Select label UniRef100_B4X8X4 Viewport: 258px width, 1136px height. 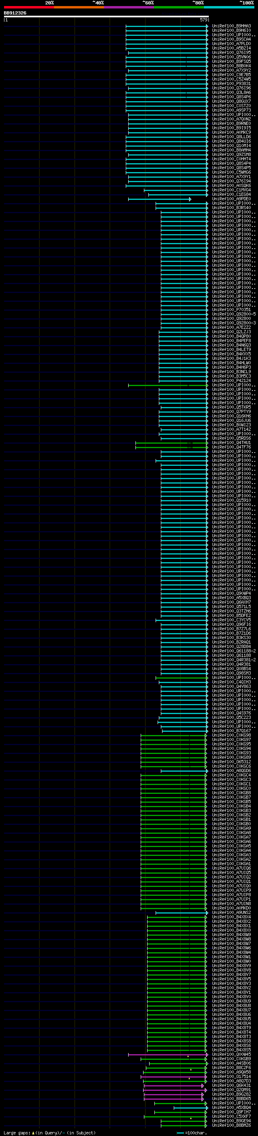231,917
